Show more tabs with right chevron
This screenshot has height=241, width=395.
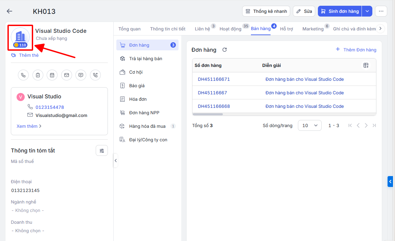tap(380, 29)
